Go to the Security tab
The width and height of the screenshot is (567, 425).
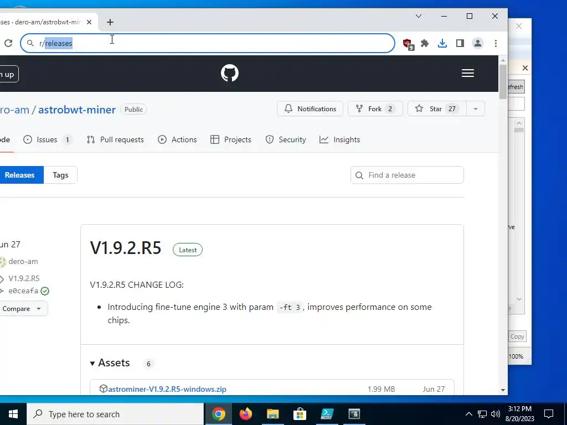286,139
